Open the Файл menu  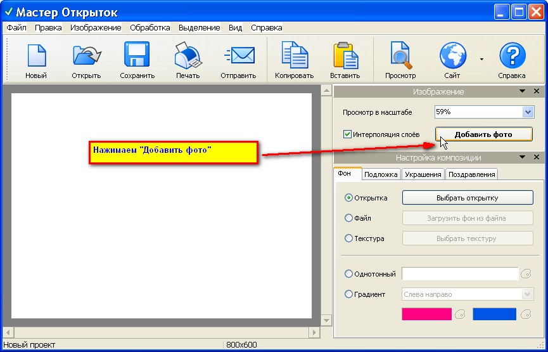tap(16, 28)
